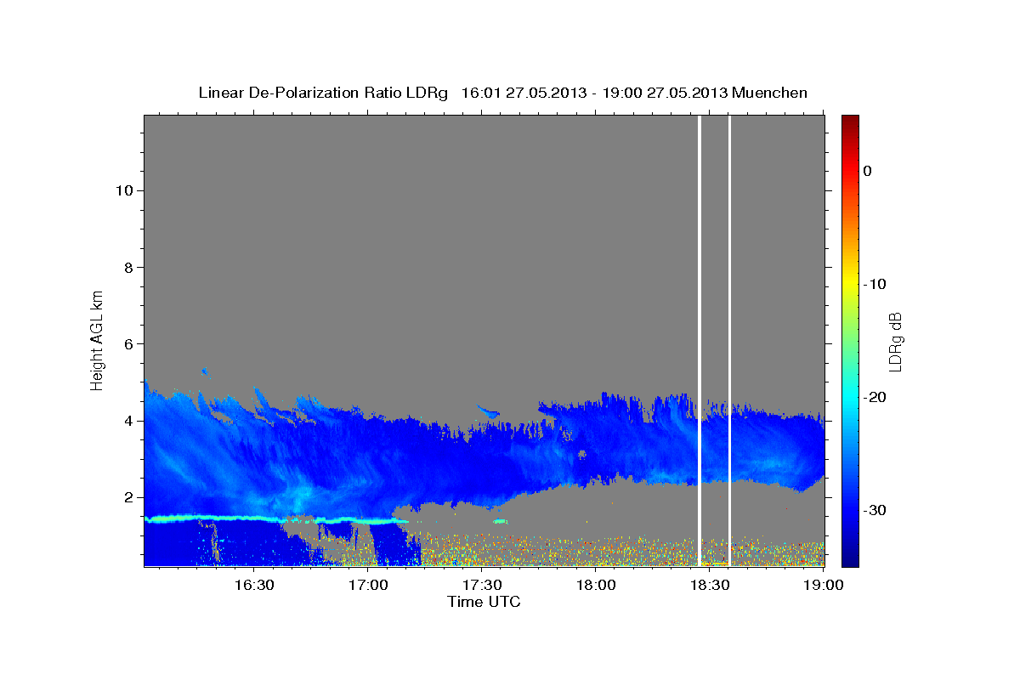Click the 'Muenchen' location label in the title
The width and height of the screenshot is (1020, 680).
(769, 93)
